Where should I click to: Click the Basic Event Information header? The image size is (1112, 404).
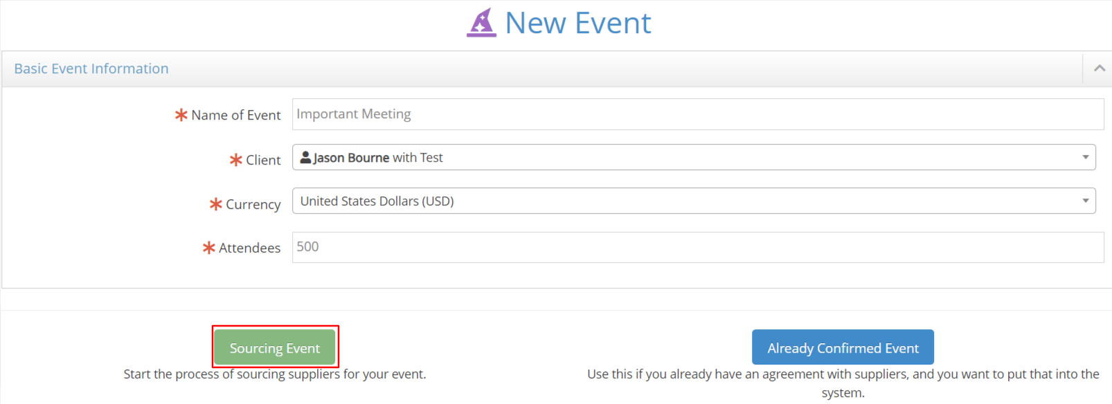pyautogui.click(x=91, y=68)
